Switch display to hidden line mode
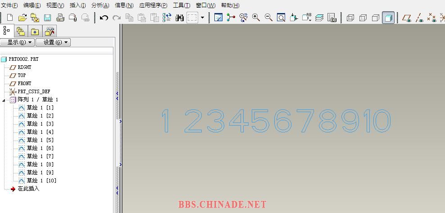445x213 pixels. click(x=363, y=18)
